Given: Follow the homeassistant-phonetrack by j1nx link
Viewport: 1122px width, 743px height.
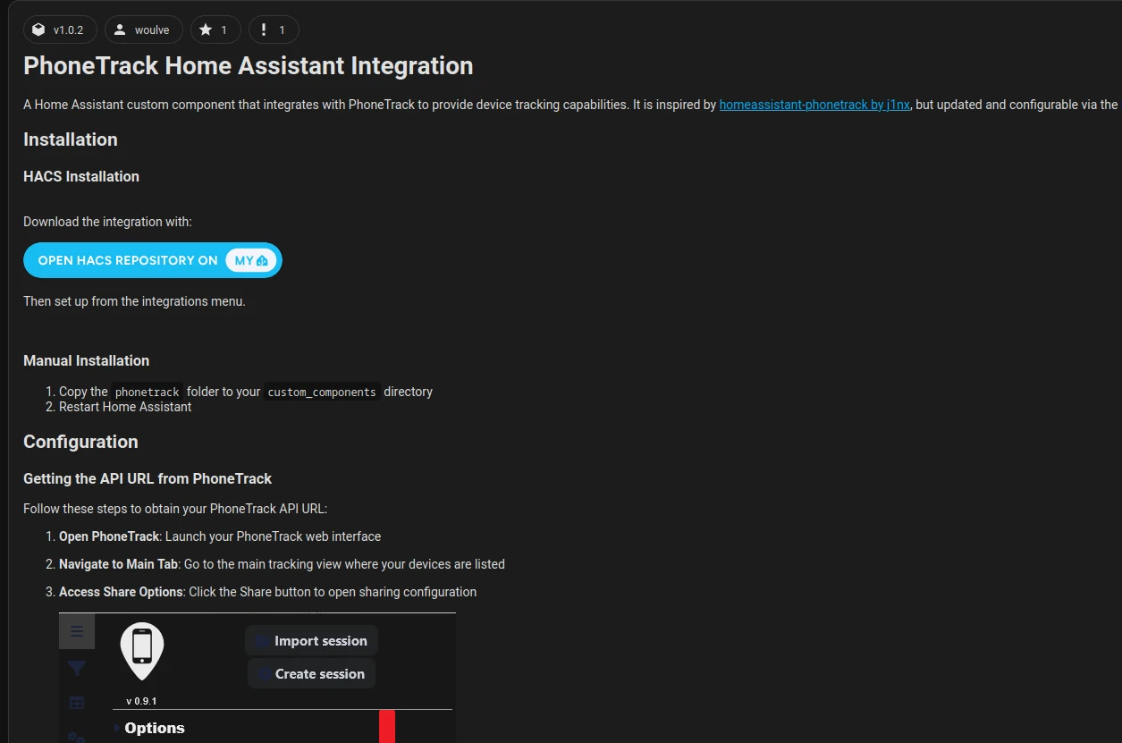Looking at the screenshot, I should pyautogui.click(x=814, y=105).
